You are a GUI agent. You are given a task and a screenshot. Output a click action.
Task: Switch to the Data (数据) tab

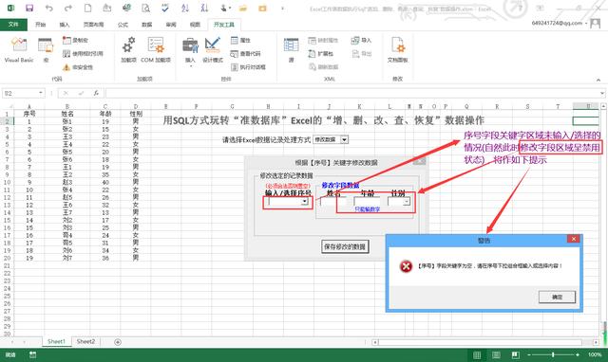[x=147, y=25]
